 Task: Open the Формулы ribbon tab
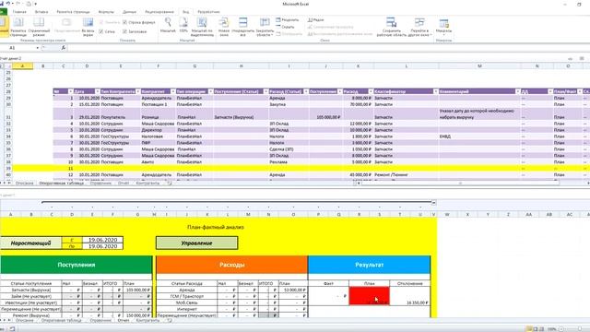(x=106, y=12)
